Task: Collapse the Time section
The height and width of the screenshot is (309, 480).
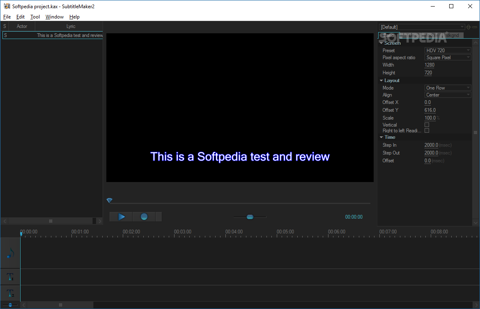Action: point(381,137)
